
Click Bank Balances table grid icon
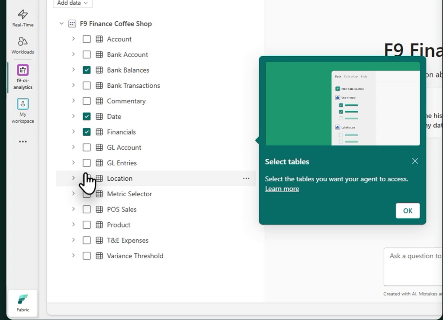[x=99, y=70]
